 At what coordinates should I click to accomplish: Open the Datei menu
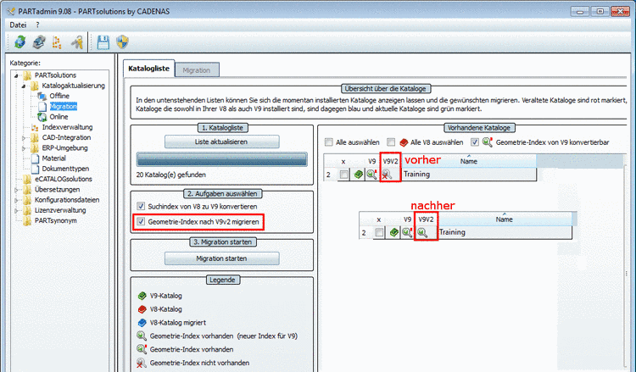click(18, 25)
